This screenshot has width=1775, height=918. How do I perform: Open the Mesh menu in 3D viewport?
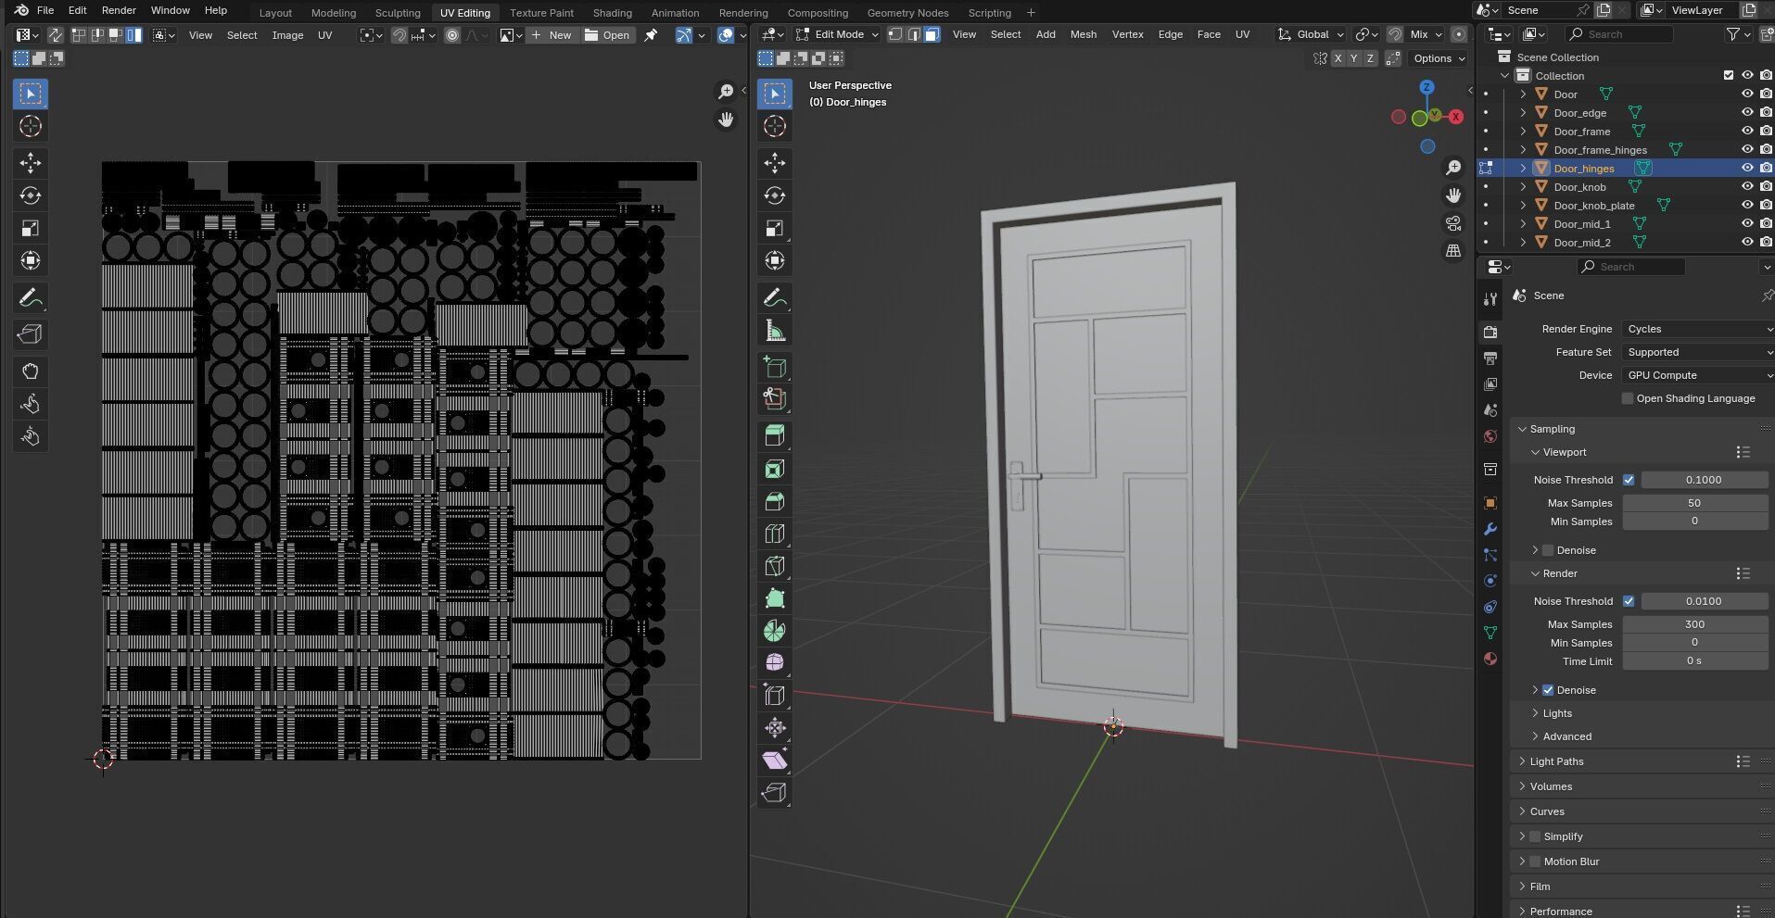(x=1083, y=34)
